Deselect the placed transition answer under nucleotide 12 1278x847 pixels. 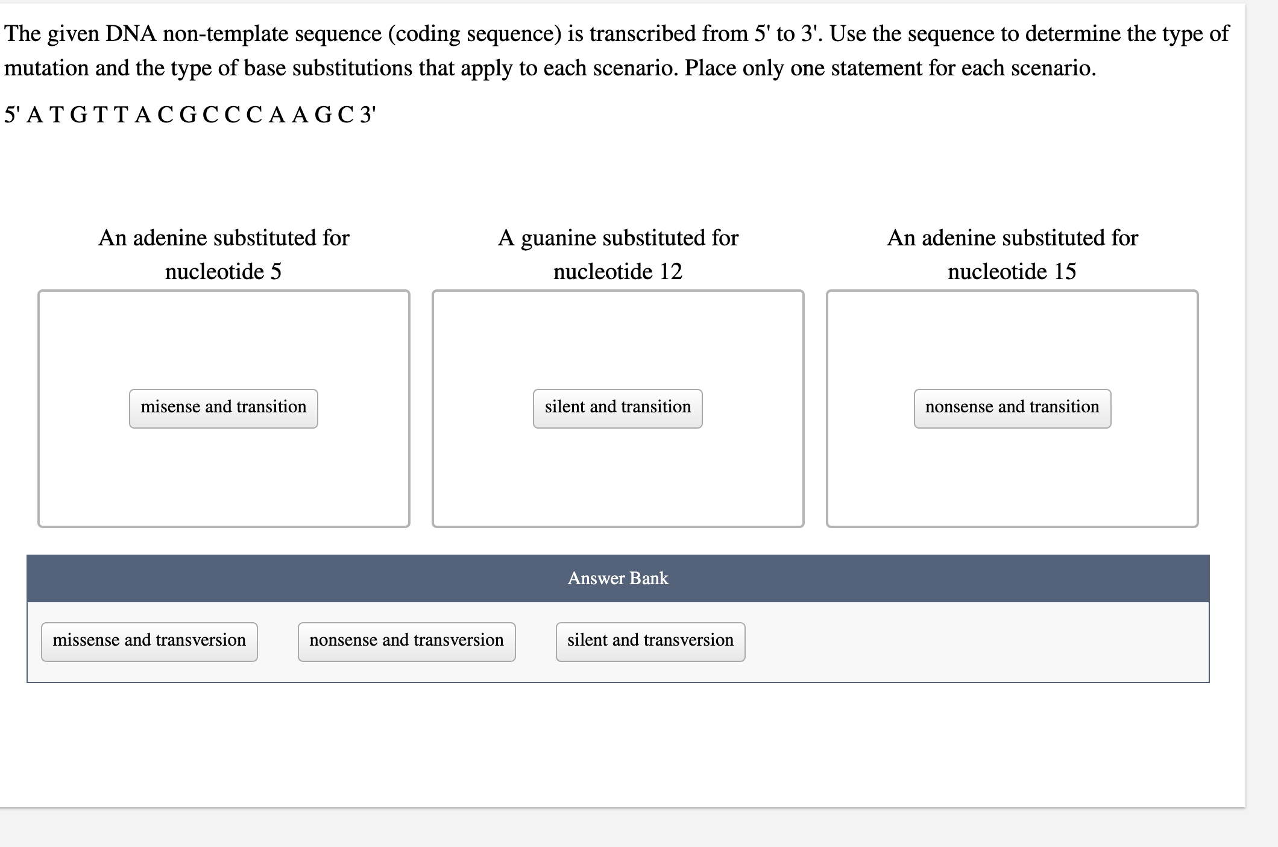pos(617,407)
